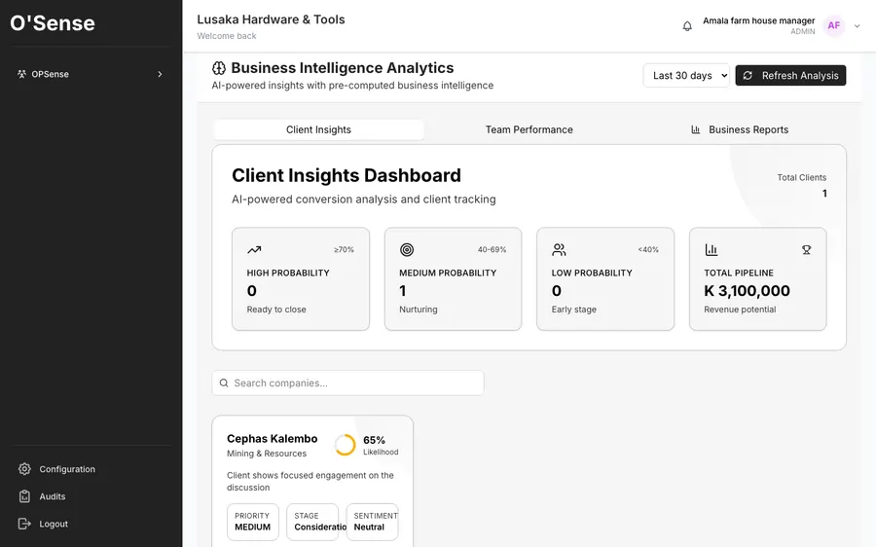Click the Revenue potential caption
The width and height of the screenshot is (876, 547).
(740, 310)
